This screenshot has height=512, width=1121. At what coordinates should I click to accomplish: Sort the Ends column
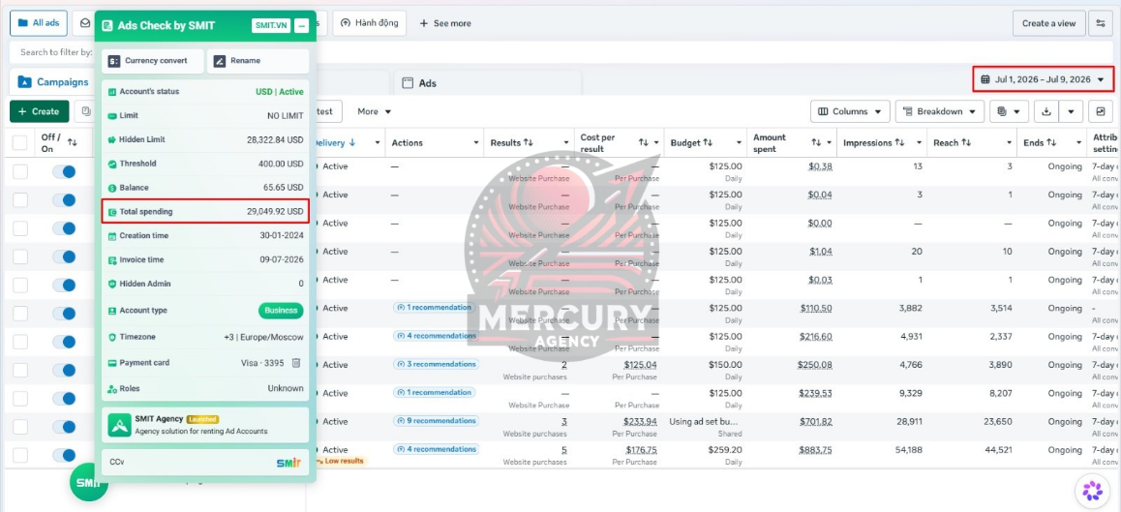[x=1051, y=143]
